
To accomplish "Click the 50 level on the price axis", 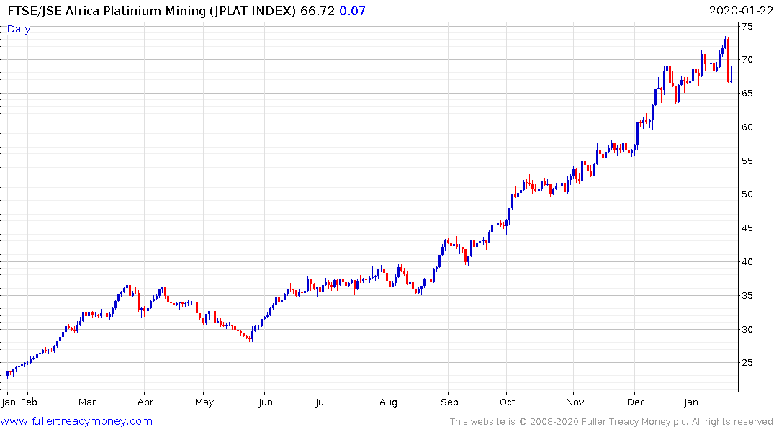I will 747,194.
